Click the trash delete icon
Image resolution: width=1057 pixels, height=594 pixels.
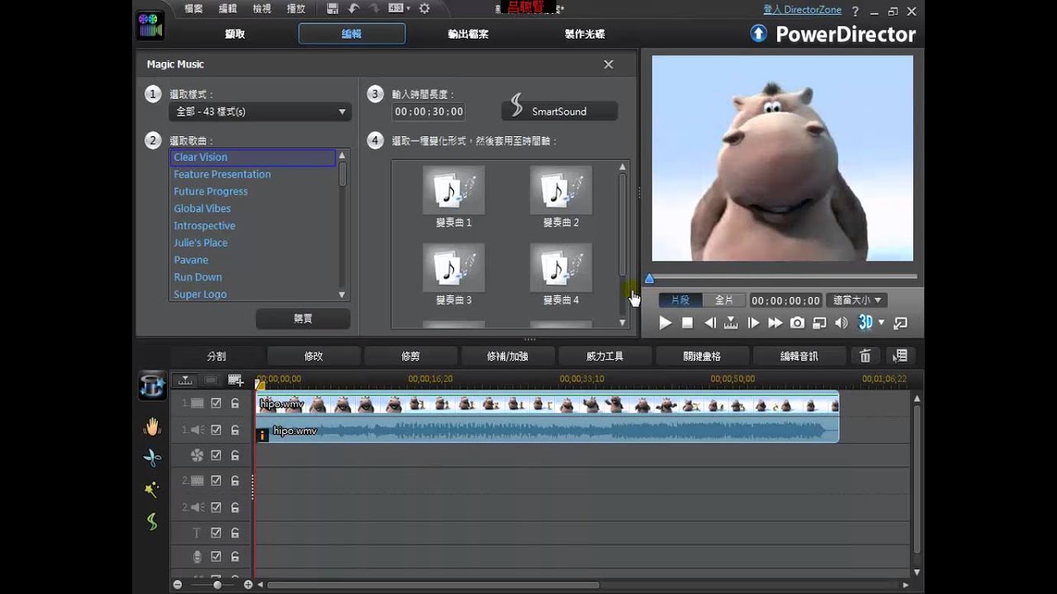click(865, 356)
